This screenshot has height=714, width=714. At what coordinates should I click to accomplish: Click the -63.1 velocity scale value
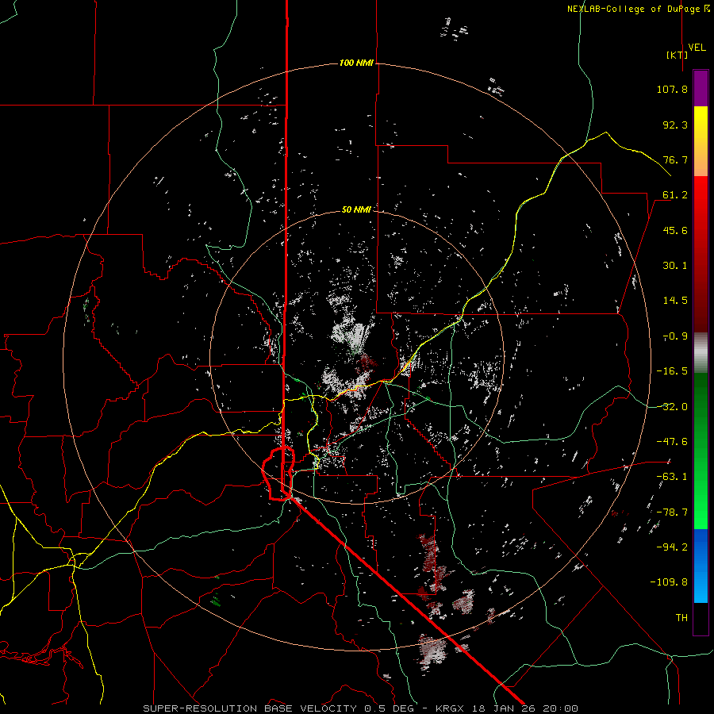[x=672, y=477]
